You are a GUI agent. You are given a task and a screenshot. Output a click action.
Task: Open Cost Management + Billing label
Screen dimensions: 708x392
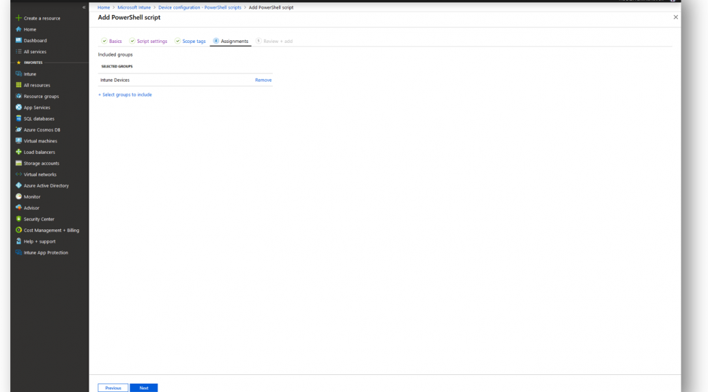point(51,230)
